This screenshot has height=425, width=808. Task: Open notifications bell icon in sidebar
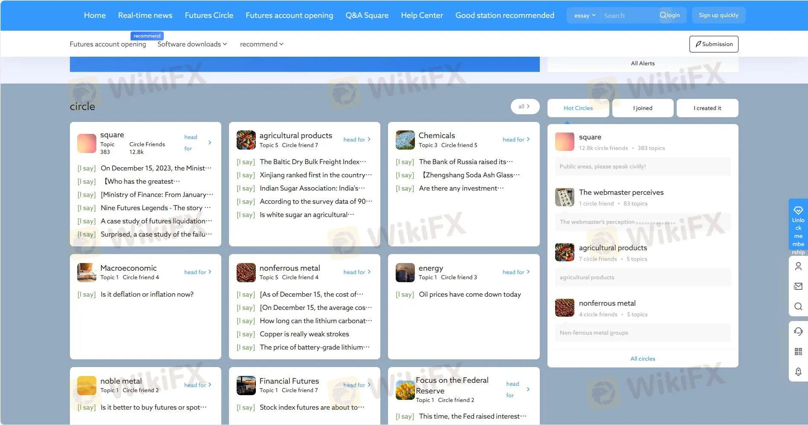pyautogui.click(x=798, y=372)
